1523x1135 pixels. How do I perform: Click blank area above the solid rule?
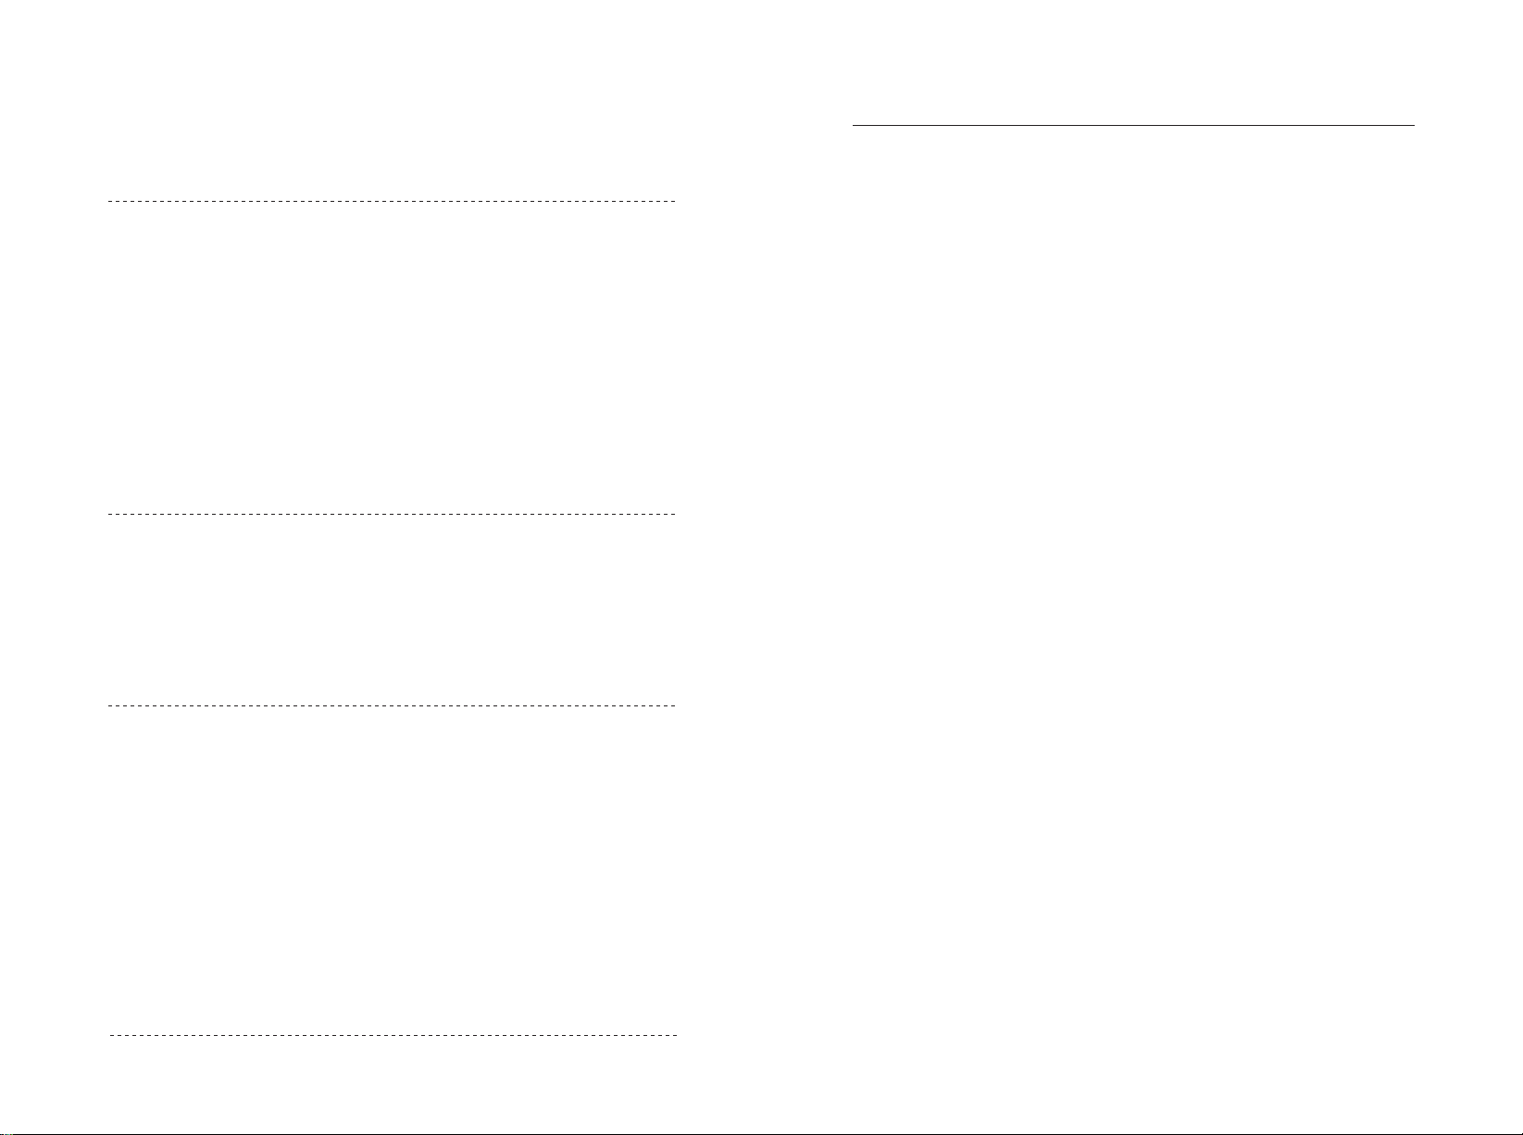click(x=1133, y=61)
